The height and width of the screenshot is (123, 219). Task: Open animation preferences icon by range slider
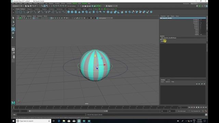click(x=206, y=111)
